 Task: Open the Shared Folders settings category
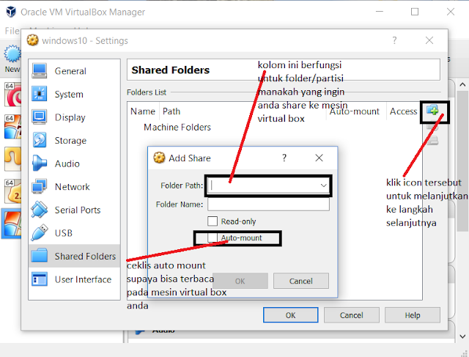(74, 256)
